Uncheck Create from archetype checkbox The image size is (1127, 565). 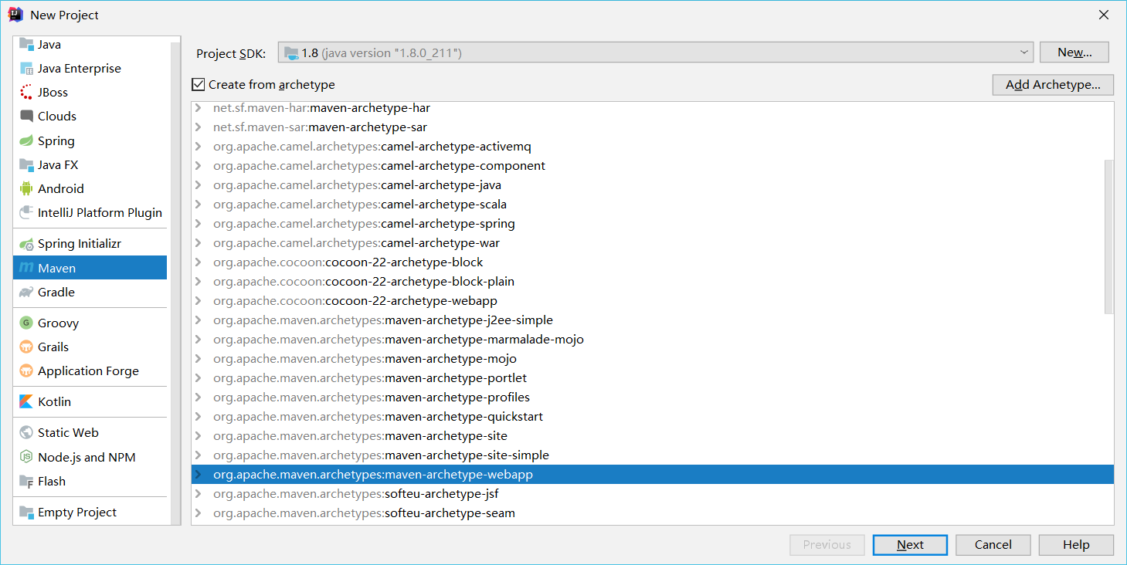click(x=199, y=84)
